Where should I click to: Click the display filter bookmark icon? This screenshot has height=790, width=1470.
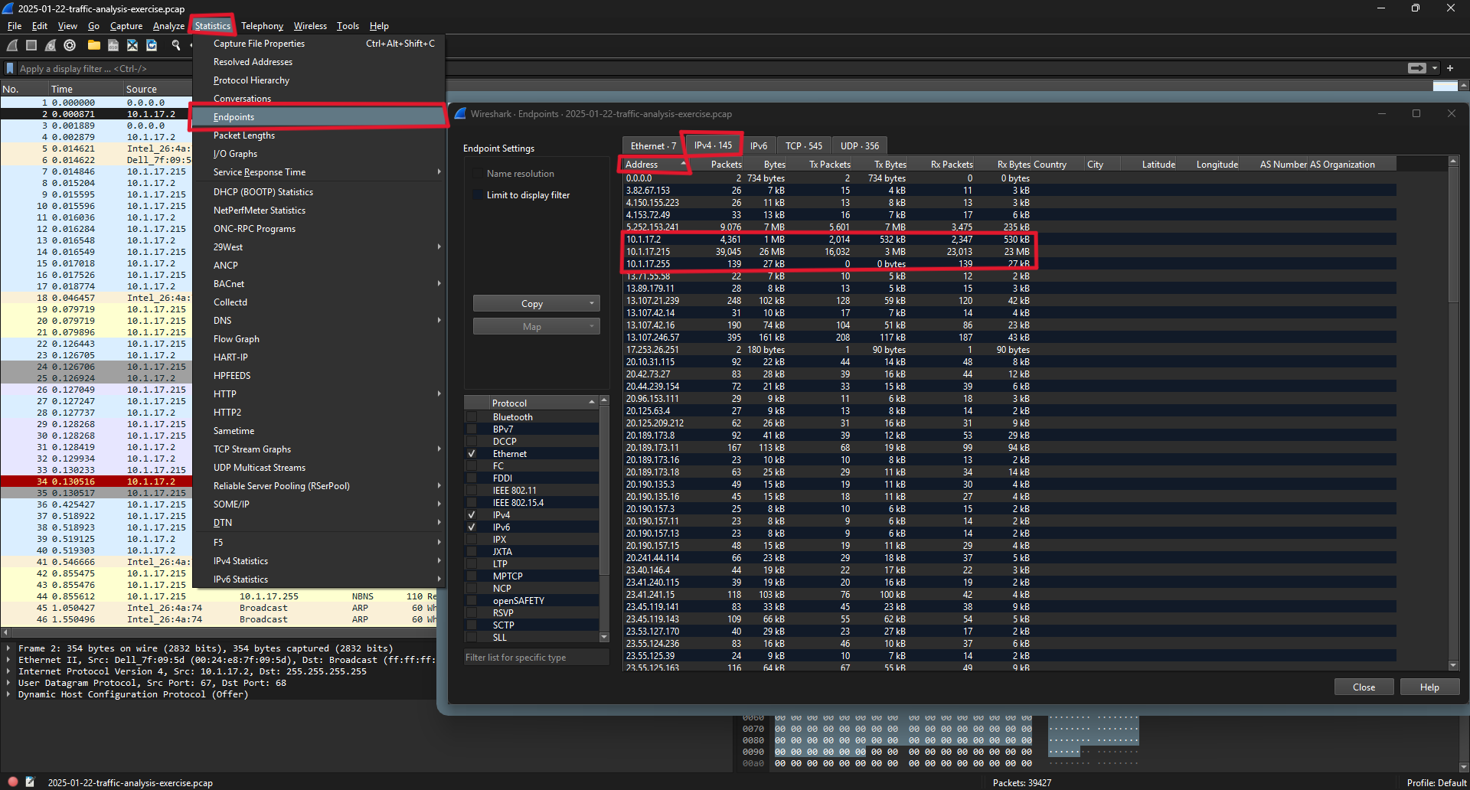click(x=10, y=68)
